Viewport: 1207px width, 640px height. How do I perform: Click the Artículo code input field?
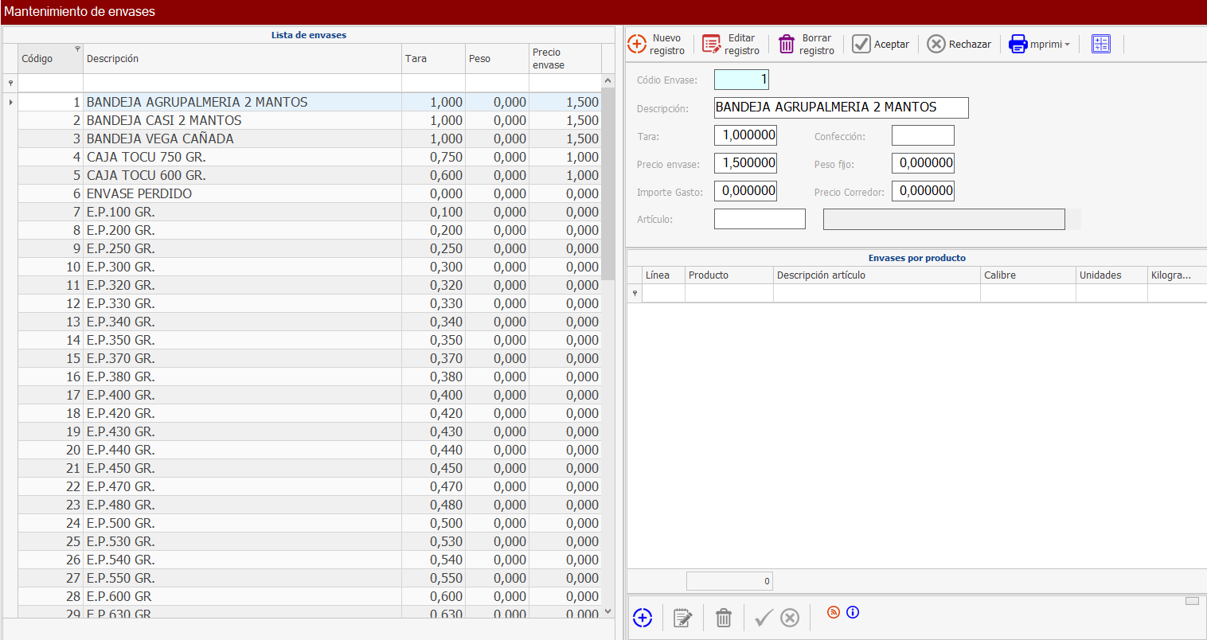(760, 219)
